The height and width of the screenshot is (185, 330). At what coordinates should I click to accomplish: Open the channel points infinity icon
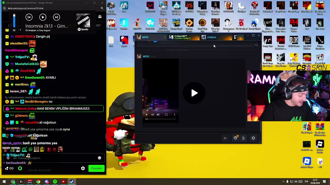11,169
